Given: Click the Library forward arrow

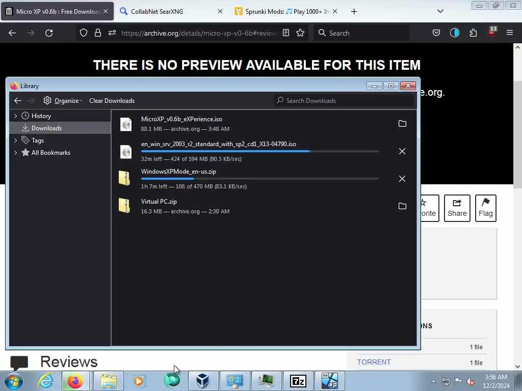Looking at the screenshot, I should (x=31, y=100).
